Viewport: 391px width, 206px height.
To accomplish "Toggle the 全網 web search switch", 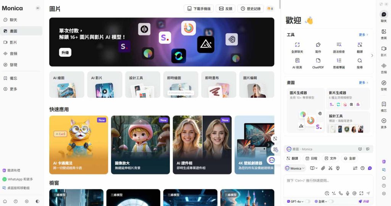I will pos(331,201).
